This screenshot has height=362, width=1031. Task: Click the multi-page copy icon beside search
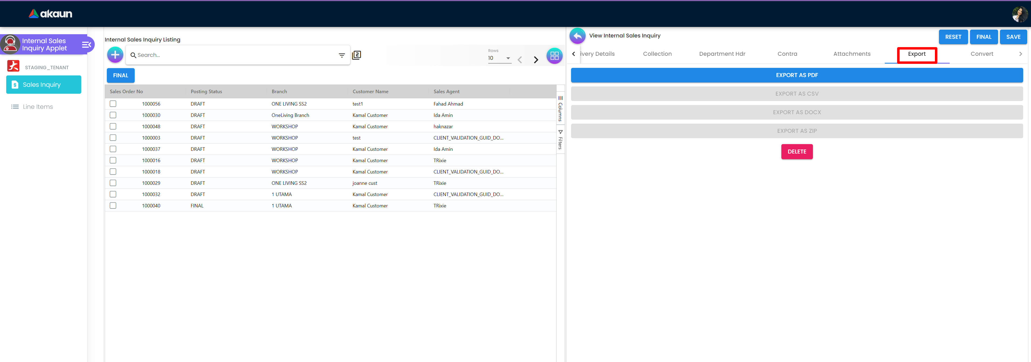point(356,55)
